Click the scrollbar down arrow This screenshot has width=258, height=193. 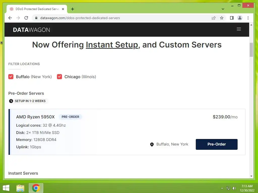(x=251, y=176)
